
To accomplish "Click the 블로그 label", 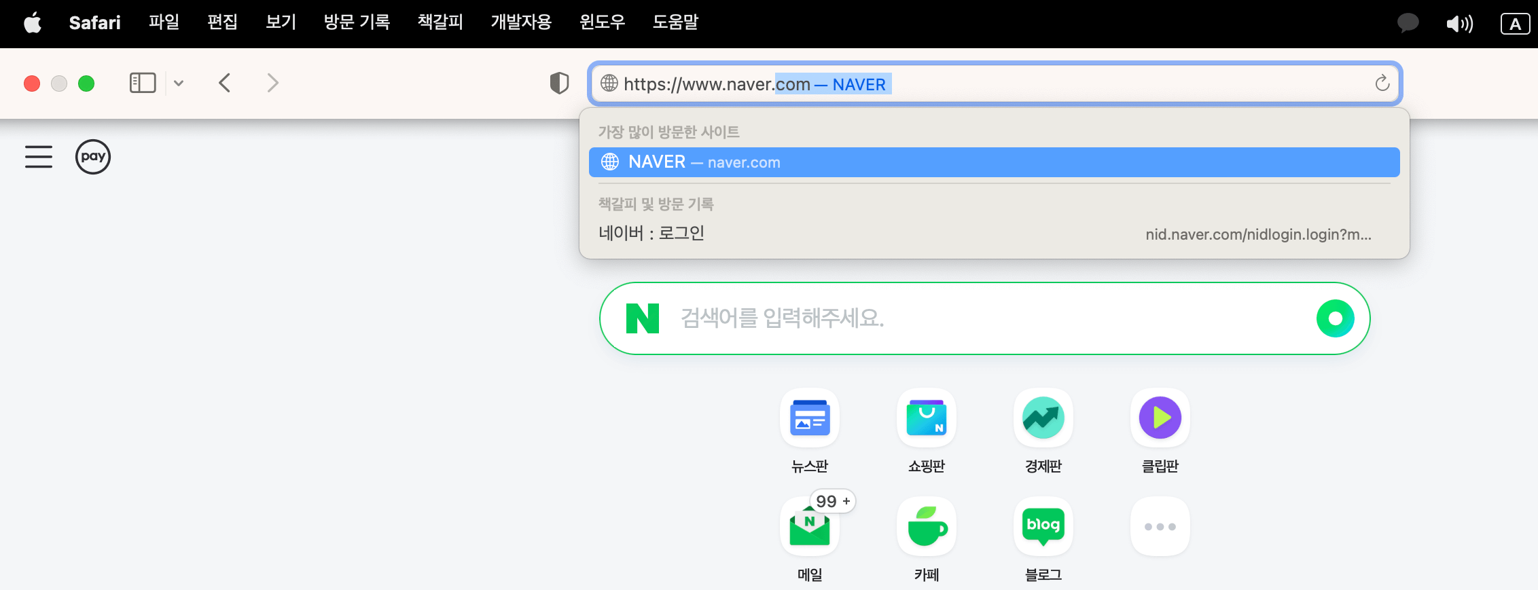I will [1043, 575].
